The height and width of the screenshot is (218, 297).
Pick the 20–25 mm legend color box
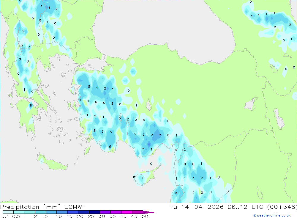click(83, 212)
